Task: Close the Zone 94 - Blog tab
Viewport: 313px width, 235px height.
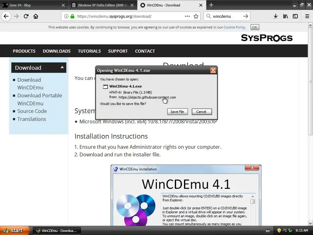Action: (x=63, y=5)
